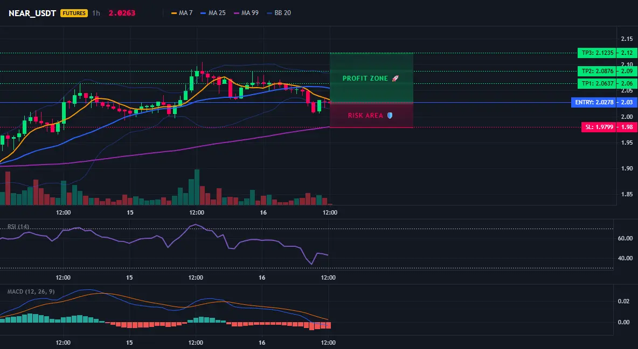
Task: Click the '16' date label under main chart
Action: pyautogui.click(x=263, y=212)
